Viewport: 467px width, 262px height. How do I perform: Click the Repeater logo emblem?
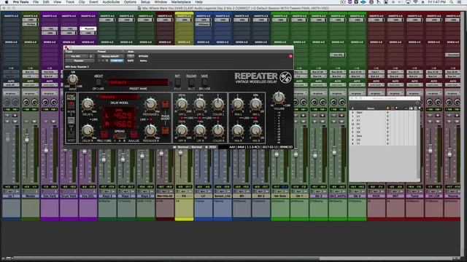click(x=285, y=78)
